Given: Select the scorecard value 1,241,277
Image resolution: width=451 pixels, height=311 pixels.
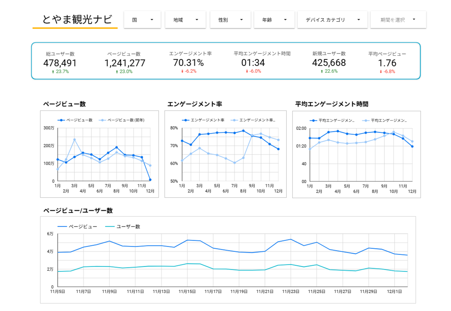Looking at the screenshot, I should click(x=125, y=63).
